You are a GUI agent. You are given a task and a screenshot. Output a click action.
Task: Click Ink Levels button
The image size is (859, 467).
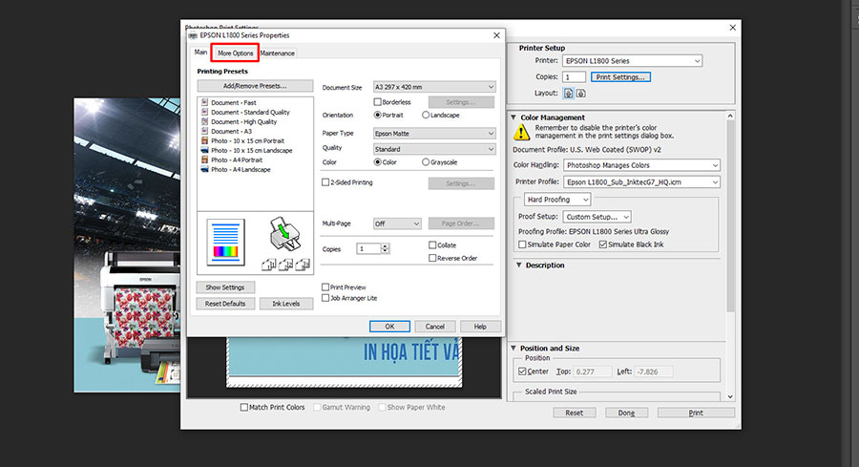[286, 304]
